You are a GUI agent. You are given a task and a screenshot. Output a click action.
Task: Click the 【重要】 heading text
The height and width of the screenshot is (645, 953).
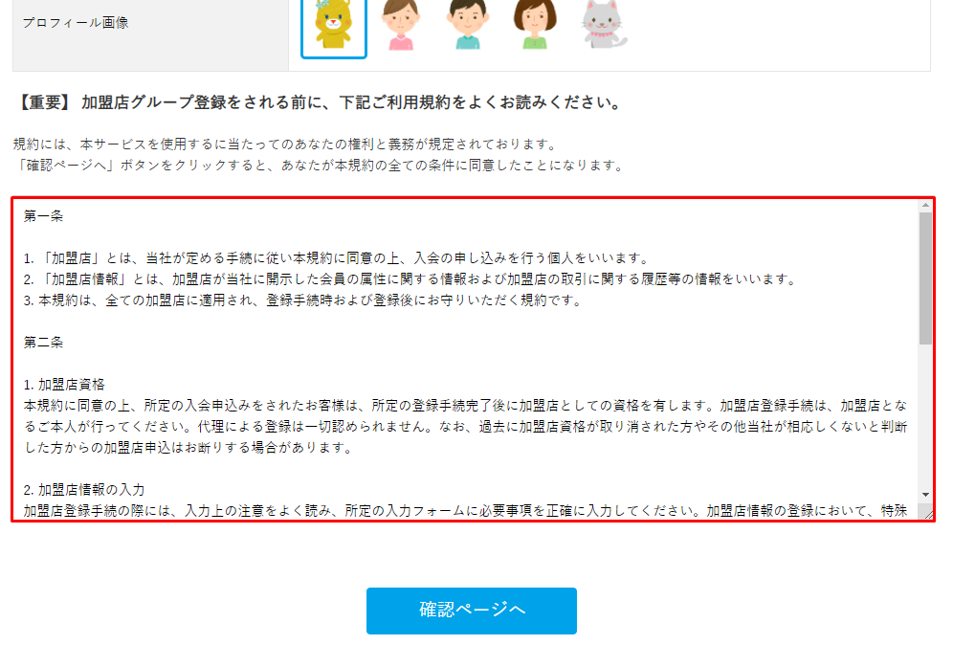tap(318, 102)
